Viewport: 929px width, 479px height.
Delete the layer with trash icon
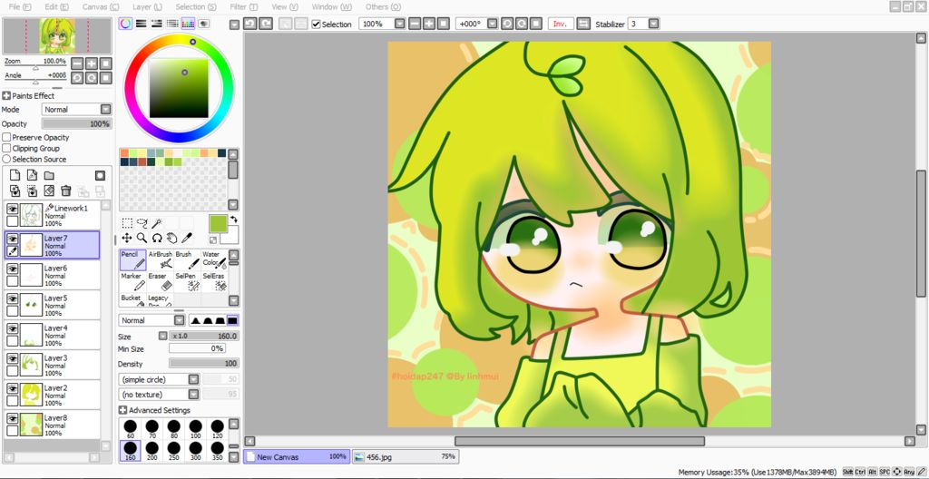coord(65,191)
